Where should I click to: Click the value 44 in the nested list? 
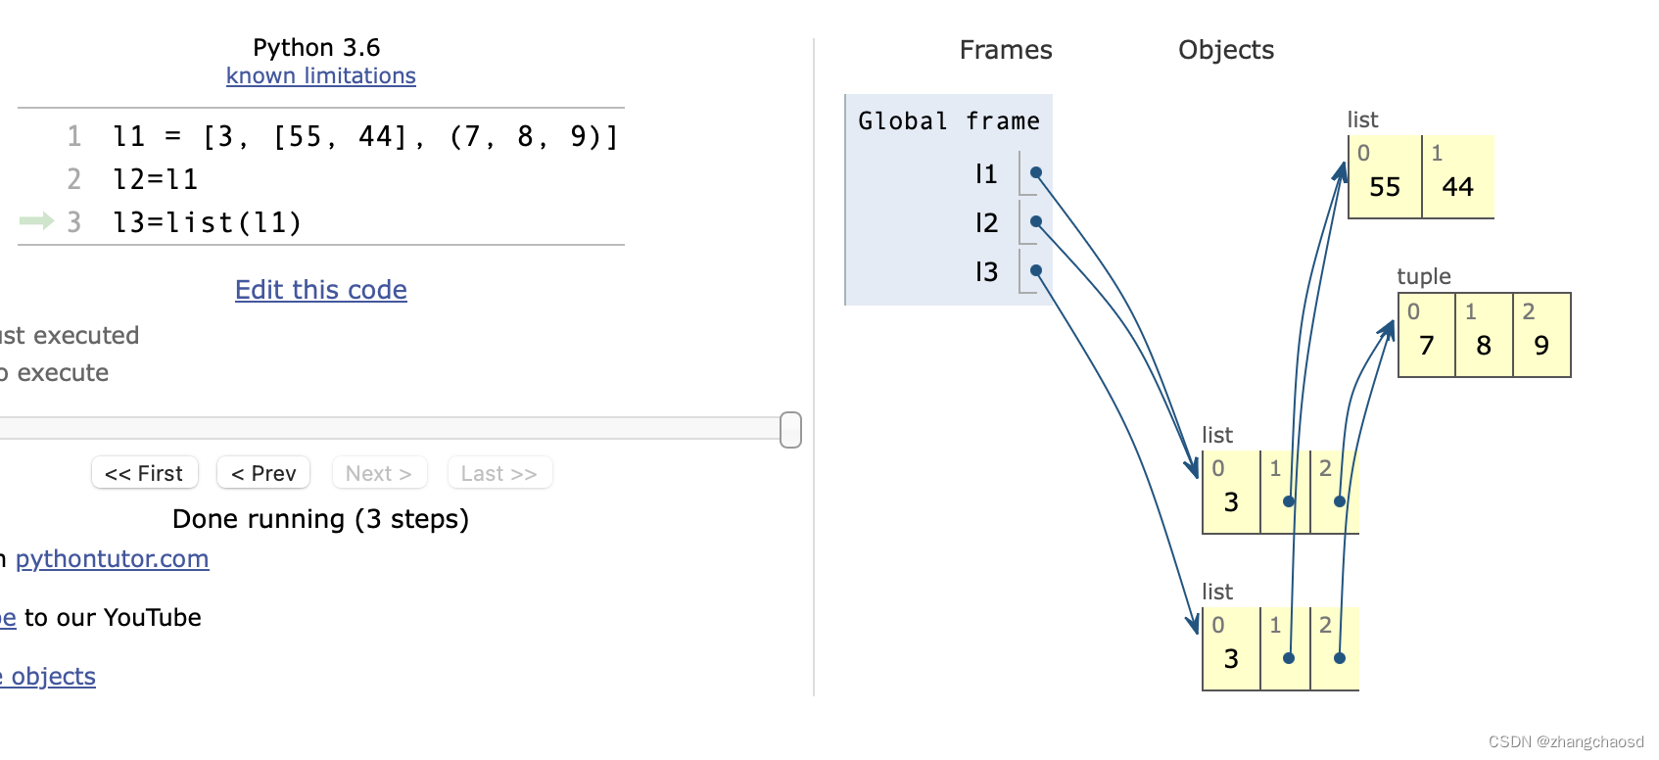coord(1457,186)
